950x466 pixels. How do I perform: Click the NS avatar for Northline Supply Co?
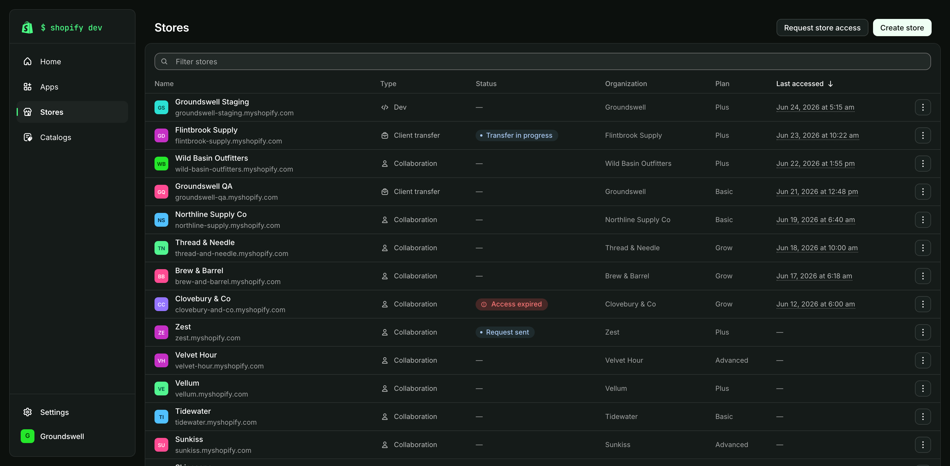pos(161,220)
